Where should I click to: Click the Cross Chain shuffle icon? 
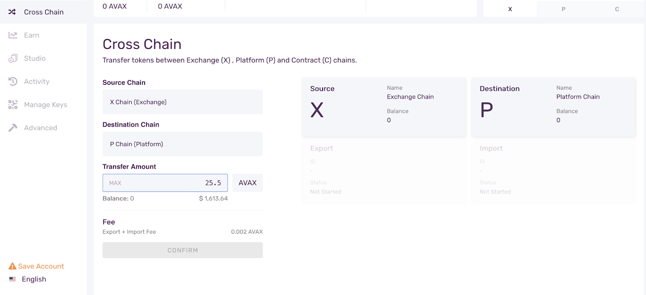click(12, 12)
